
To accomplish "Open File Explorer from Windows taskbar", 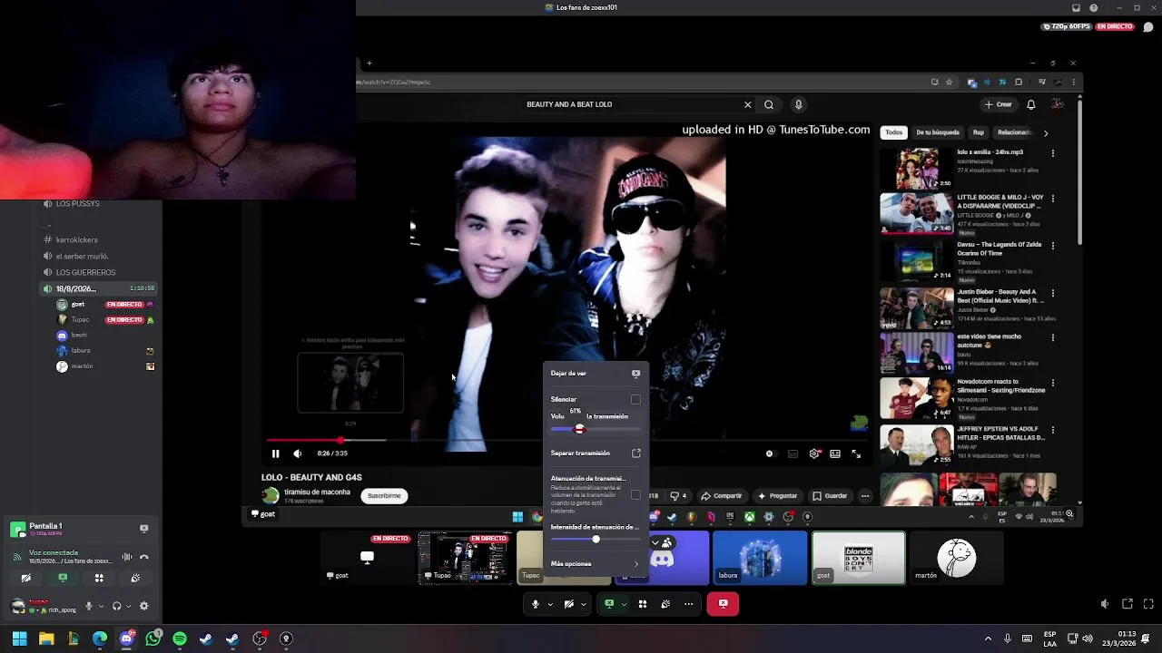I will coord(46,639).
